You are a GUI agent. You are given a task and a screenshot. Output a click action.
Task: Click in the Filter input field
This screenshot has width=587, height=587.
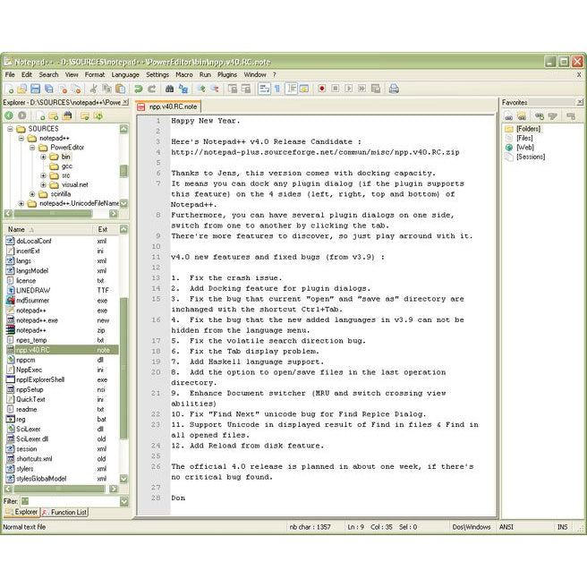click(70, 502)
